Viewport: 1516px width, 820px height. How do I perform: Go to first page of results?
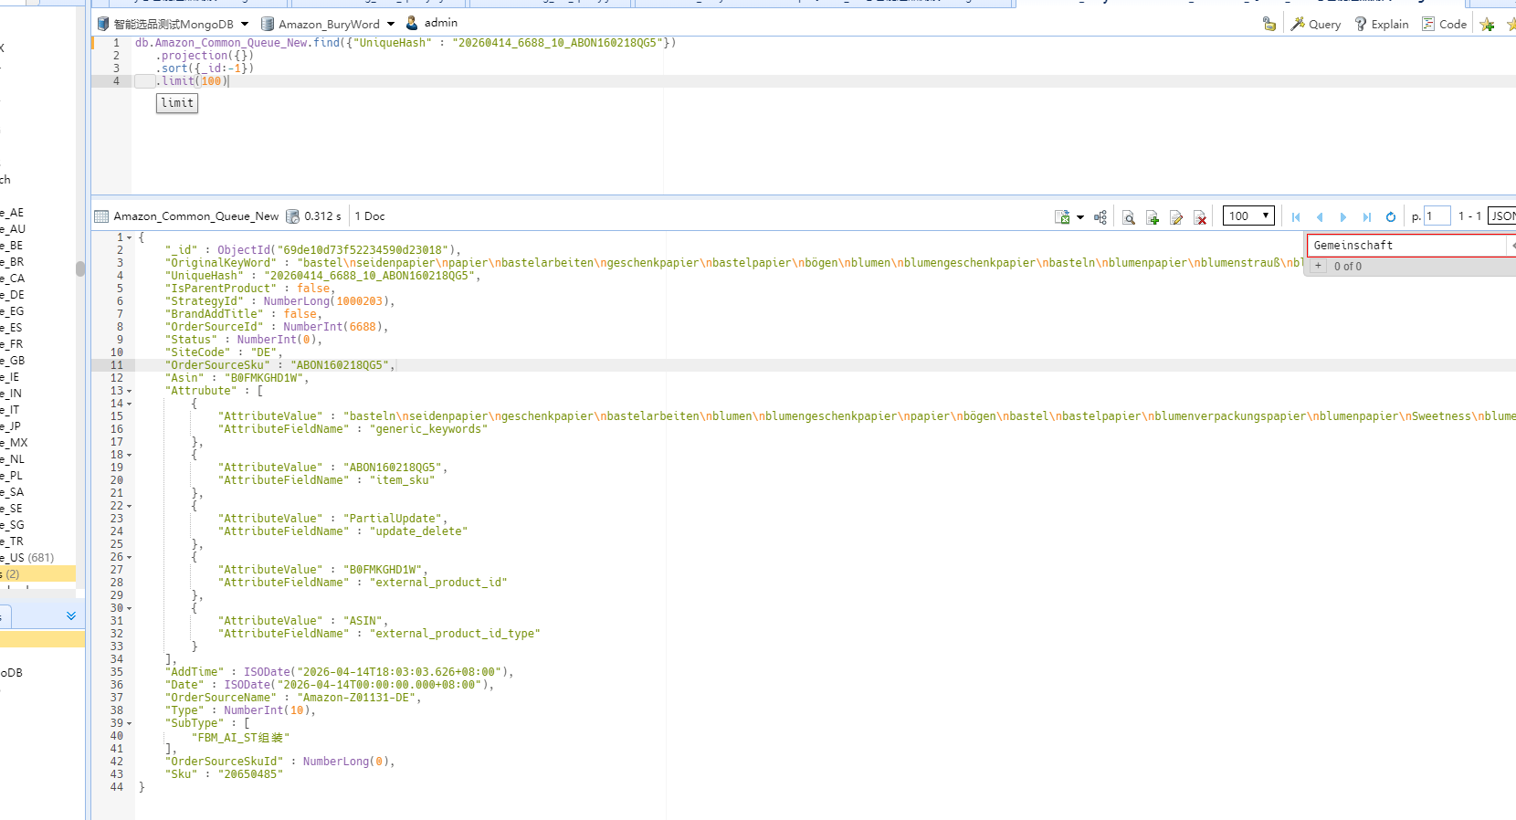coord(1296,217)
